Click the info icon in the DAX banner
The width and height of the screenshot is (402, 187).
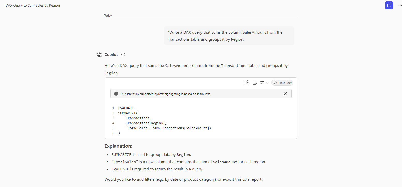point(116,94)
